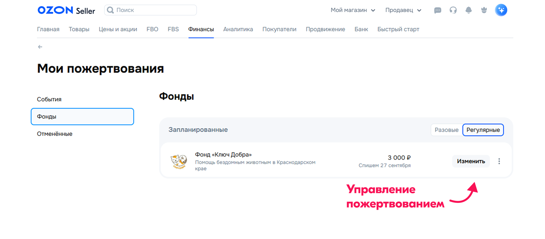Open three-dot menu for Фонд «Ключ Добра»
This screenshot has height=239, width=545.
(x=499, y=161)
